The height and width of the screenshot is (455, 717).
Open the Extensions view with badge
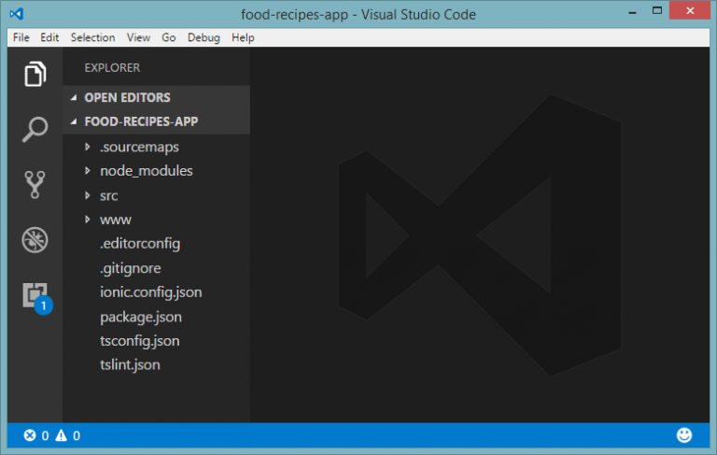pos(35,295)
